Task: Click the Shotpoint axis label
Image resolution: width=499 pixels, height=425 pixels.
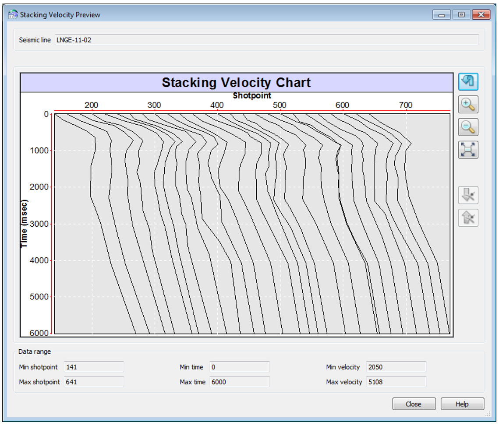Action: click(252, 95)
